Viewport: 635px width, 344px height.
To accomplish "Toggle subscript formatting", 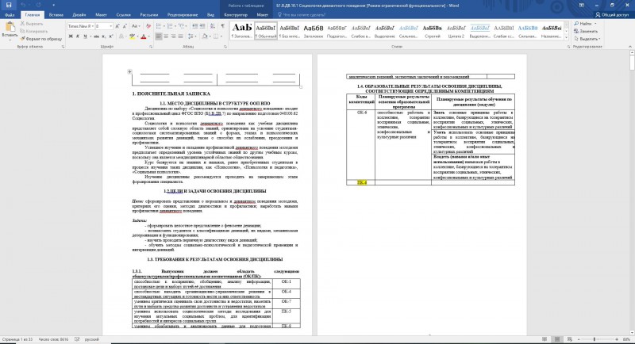I will click(x=104, y=36).
